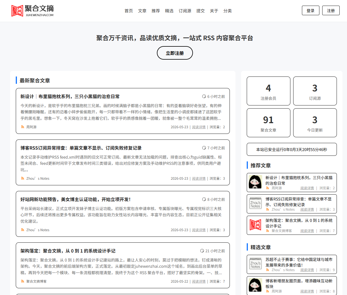
Task: Click 阅读详情 in 博客新增朋友圈页面 featured item
Action: click(x=307, y=291)
